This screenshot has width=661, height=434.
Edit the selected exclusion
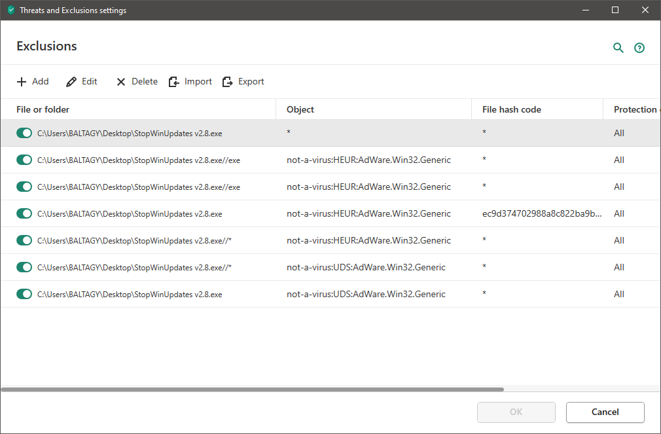(x=82, y=81)
